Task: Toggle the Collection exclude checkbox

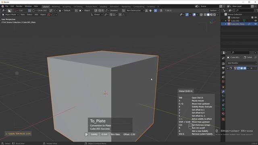Action: coord(252,18)
